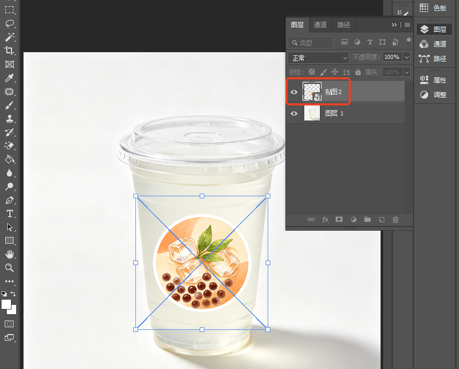This screenshot has height=369, width=459.
Task: Select the Frame tool
Action: point(9,64)
